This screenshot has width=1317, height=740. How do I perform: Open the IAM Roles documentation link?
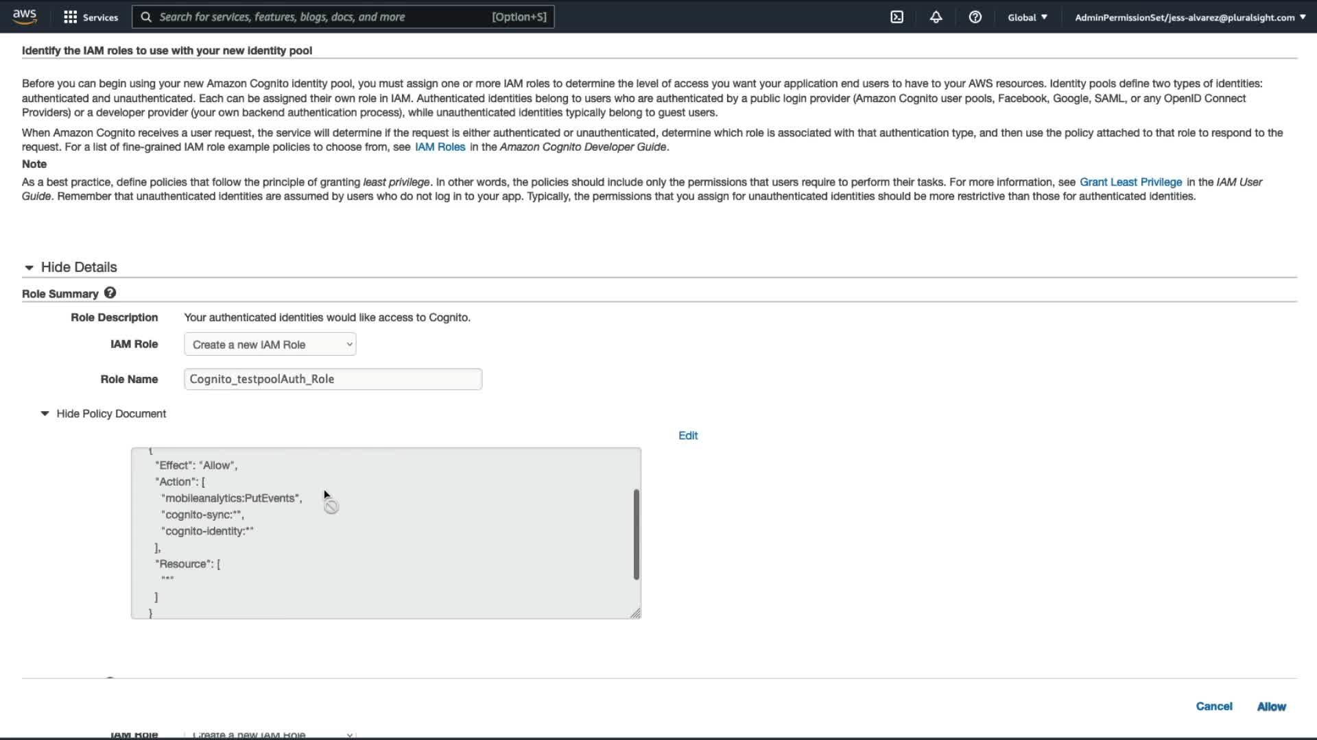coord(440,147)
